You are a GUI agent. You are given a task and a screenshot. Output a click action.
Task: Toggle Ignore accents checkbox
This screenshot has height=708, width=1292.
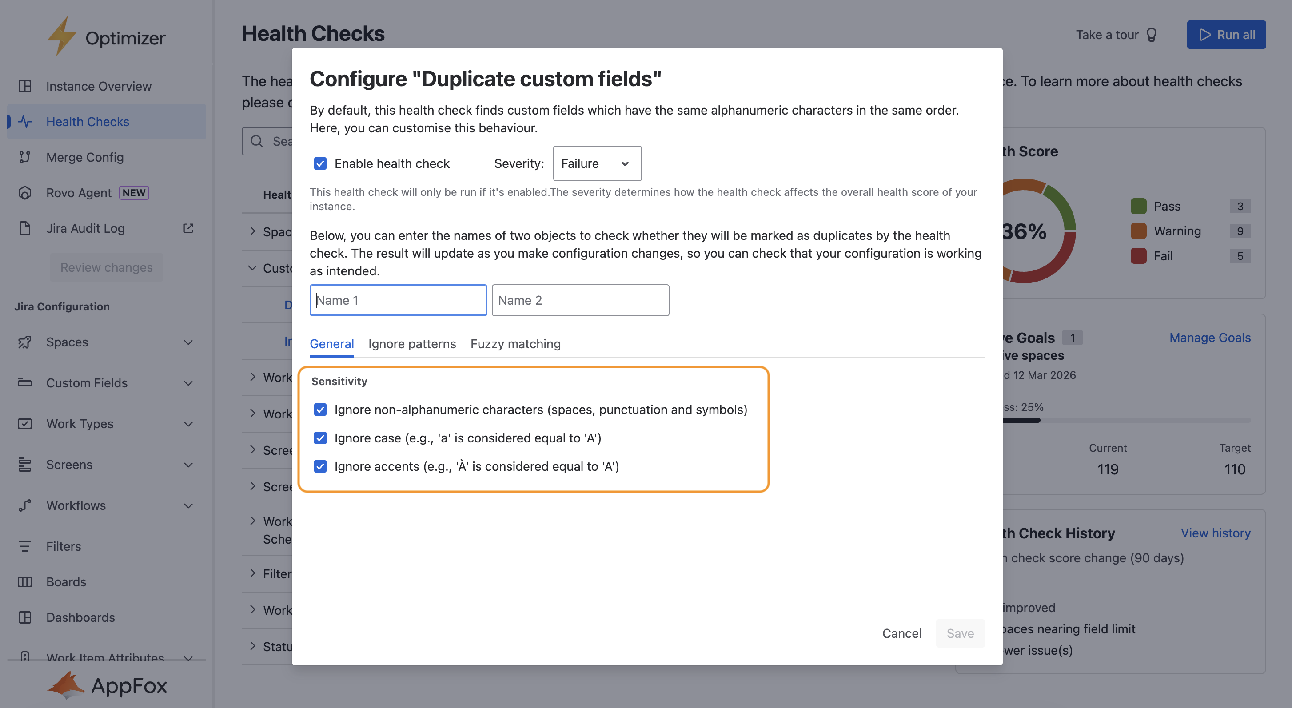pyautogui.click(x=320, y=466)
